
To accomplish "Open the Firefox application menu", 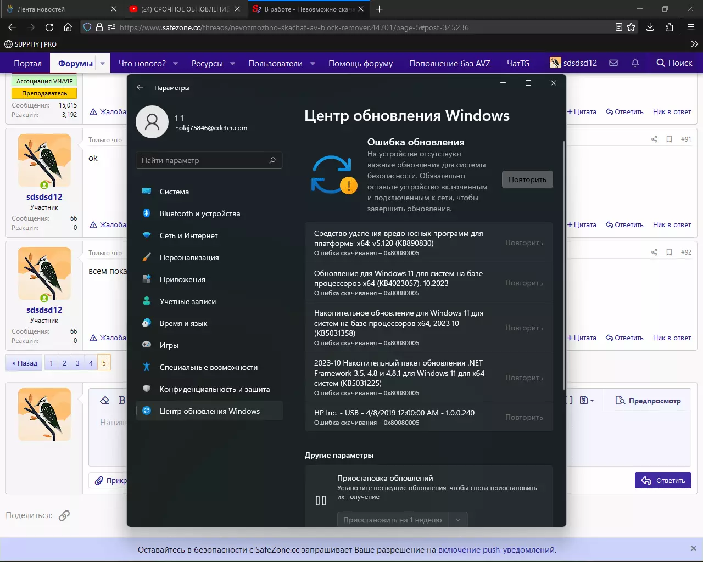I will [691, 27].
